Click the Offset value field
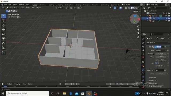Image resolution: width=171 pixels, height=96 pixels. tap(161, 57)
